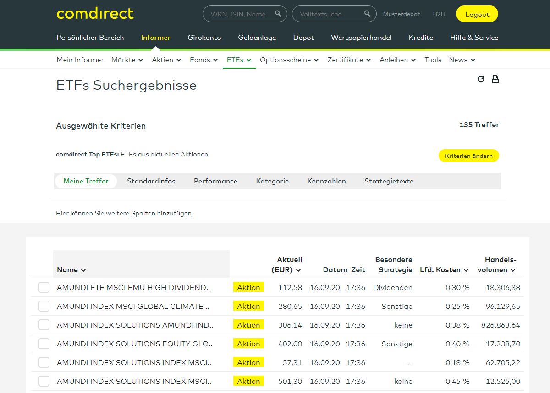The image size is (550, 393).
Task: Click the yellow Logout button
Action: pos(477,14)
